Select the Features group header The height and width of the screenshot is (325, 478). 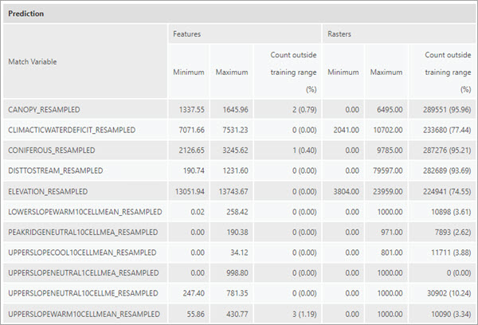coord(187,34)
